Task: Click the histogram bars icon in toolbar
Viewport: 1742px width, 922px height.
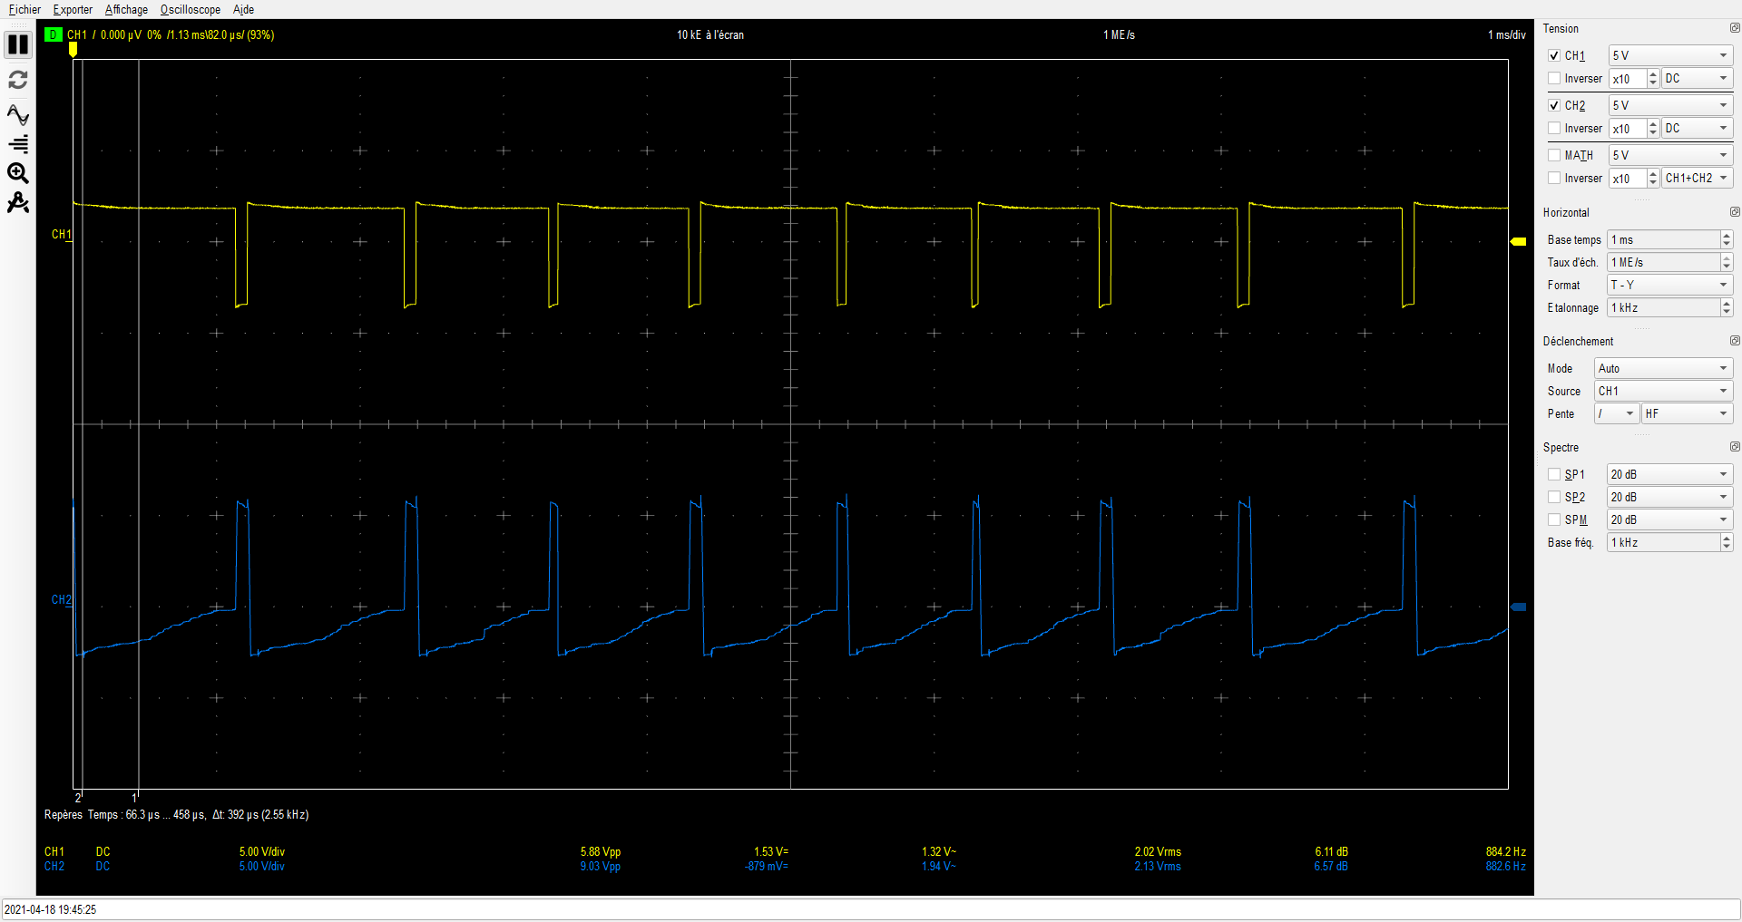Action: tap(18, 144)
